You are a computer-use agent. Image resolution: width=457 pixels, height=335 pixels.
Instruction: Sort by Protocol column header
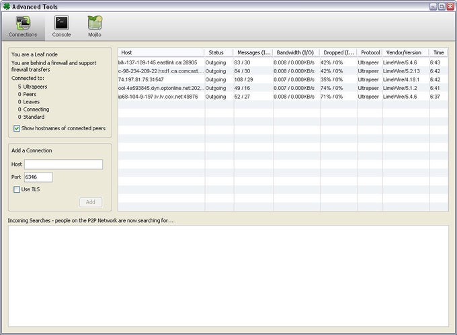click(370, 52)
